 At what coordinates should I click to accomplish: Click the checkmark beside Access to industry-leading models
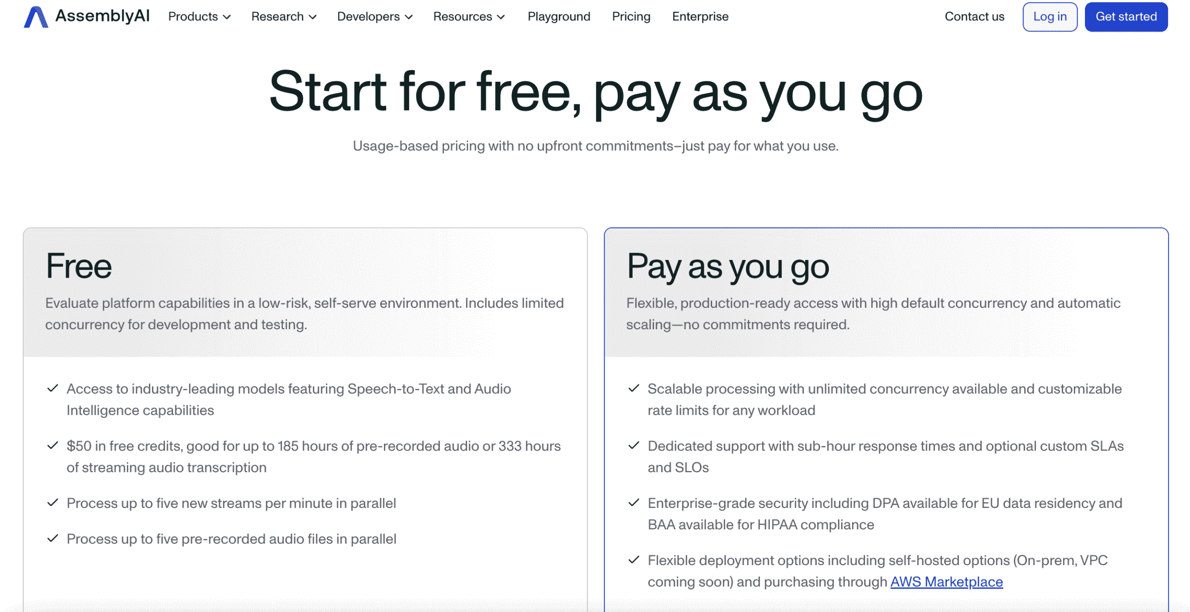pos(53,388)
